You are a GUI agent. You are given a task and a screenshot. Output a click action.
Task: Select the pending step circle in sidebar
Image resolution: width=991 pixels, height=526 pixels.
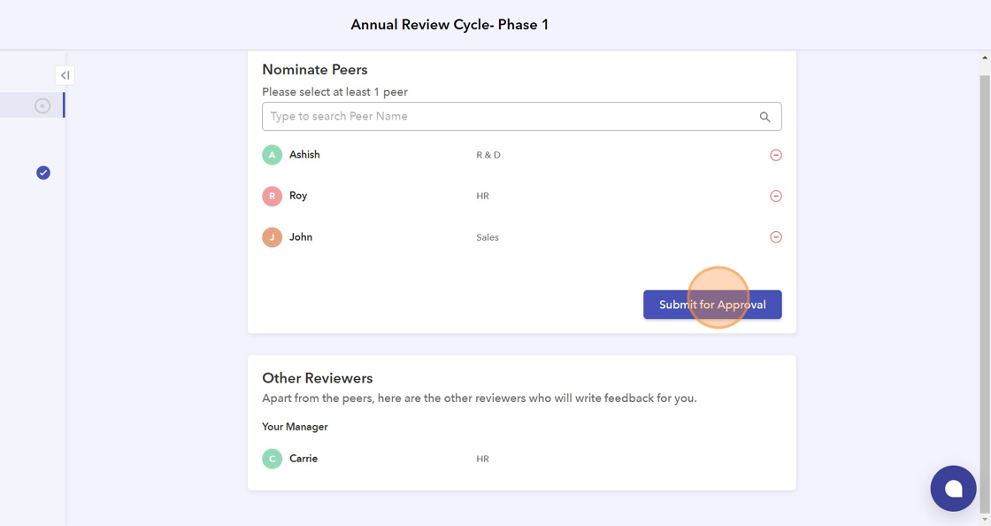coord(42,105)
